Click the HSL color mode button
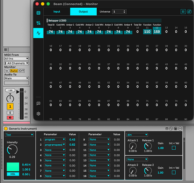The width and height of the screenshot is (194, 183). [x=13, y=174]
